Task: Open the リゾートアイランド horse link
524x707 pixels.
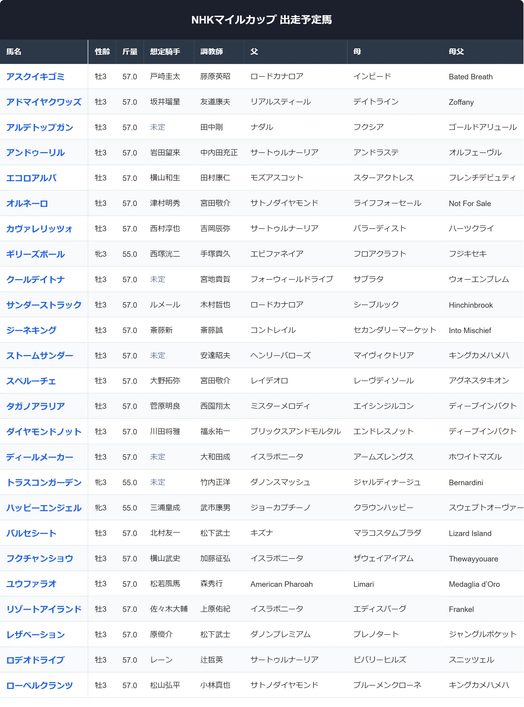Action: (44, 609)
